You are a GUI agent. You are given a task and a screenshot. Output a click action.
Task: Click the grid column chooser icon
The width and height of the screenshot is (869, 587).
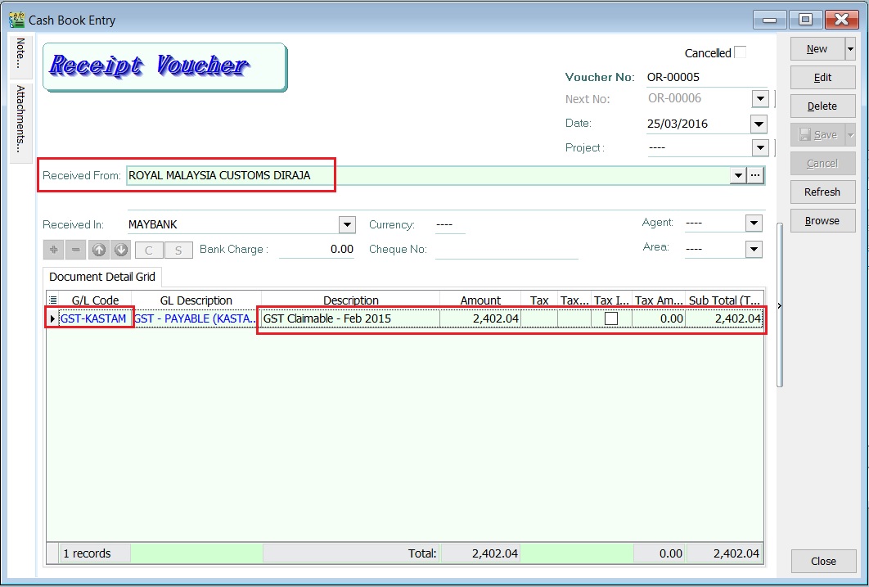(x=53, y=300)
